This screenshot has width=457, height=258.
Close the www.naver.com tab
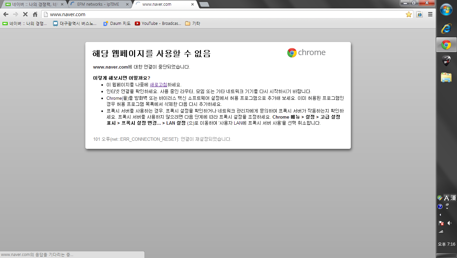pos(192,4)
